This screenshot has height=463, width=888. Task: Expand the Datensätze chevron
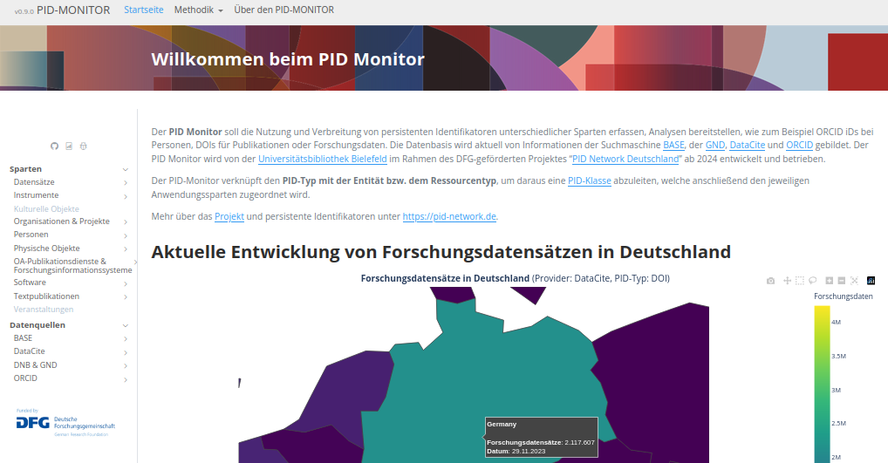tap(126, 183)
